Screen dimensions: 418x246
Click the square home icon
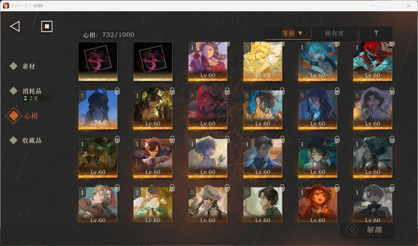point(46,26)
